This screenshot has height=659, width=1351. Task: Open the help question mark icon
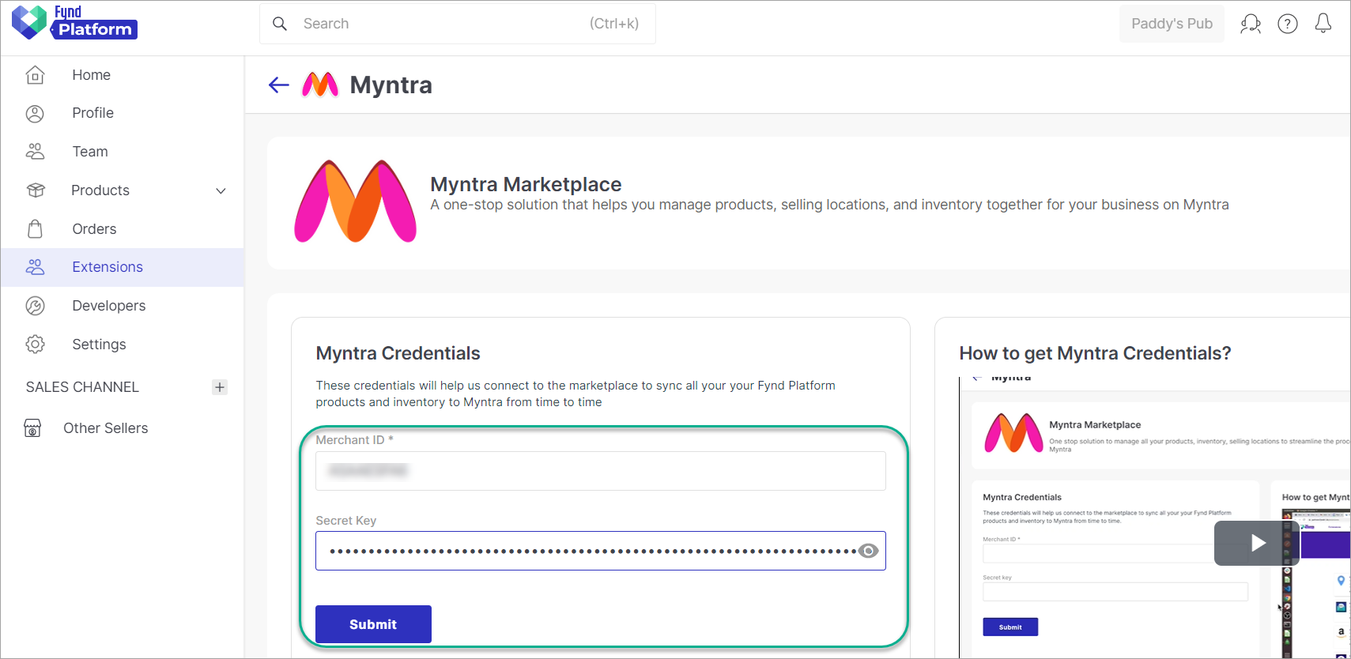(x=1288, y=24)
